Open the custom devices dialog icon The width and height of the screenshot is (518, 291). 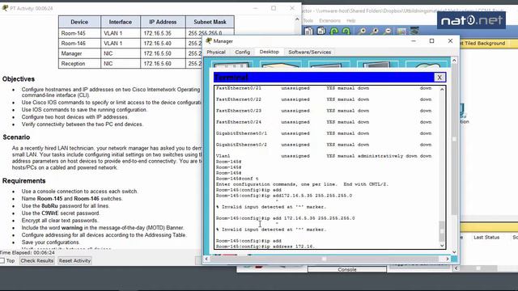(x=414, y=31)
